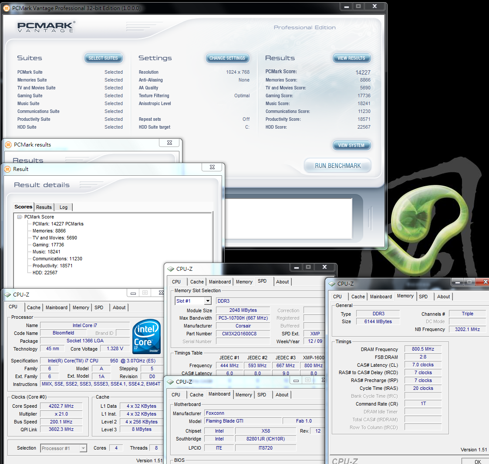Collapse the PCMark Score tree node
This screenshot has width=489, height=464.
pyautogui.click(x=19, y=217)
